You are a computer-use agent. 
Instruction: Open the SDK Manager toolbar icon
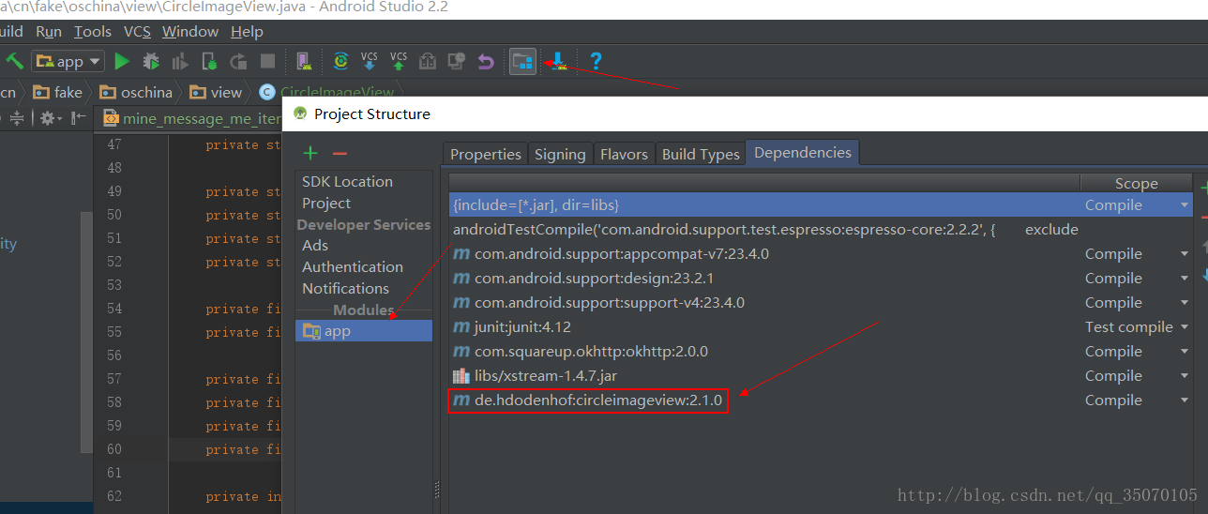pyautogui.click(x=559, y=62)
